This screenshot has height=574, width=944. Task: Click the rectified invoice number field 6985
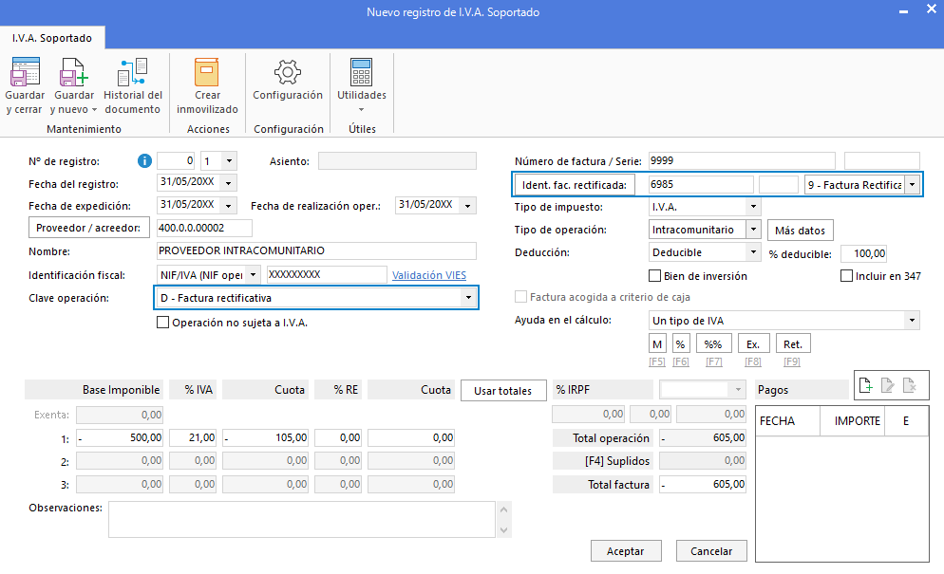(701, 185)
